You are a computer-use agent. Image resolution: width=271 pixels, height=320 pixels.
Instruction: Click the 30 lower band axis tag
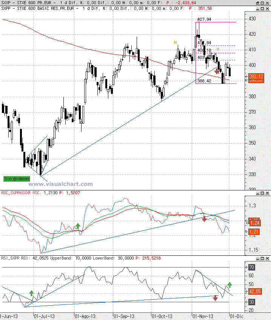click(x=252, y=302)
